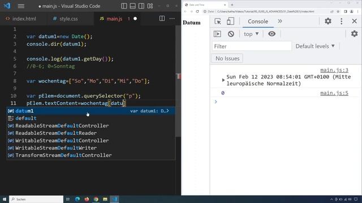This screenshot has width=362, height=203.
Task: Click unsaved dot on main.js tab
Action: (135, 19)
